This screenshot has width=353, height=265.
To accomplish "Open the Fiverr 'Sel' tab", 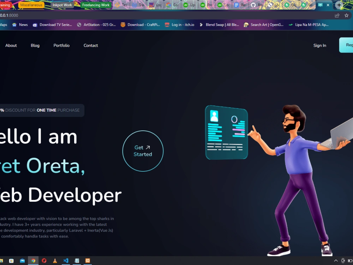I will click(x=308, y=5).
